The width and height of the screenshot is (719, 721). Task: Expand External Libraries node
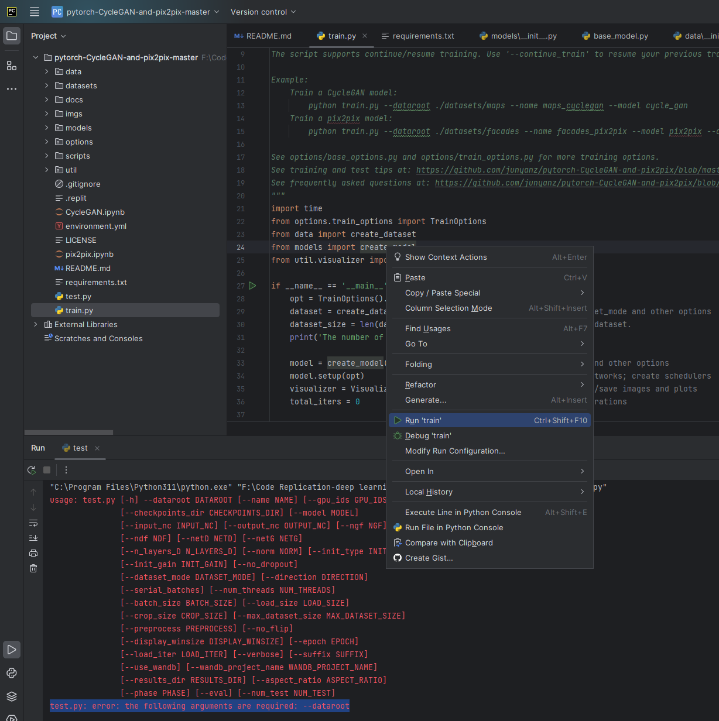tap(36, 324)
